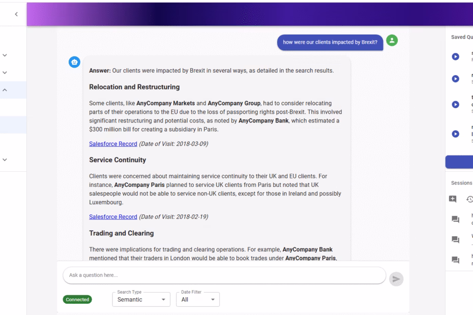Open Salesforce Record link dated 2018-02-19
Viewport: 473px width, 315px height.
click(113, 216)
